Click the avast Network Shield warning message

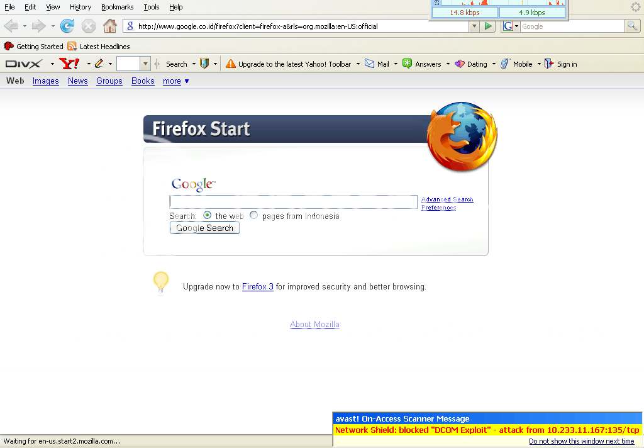(x=487, y=430)
